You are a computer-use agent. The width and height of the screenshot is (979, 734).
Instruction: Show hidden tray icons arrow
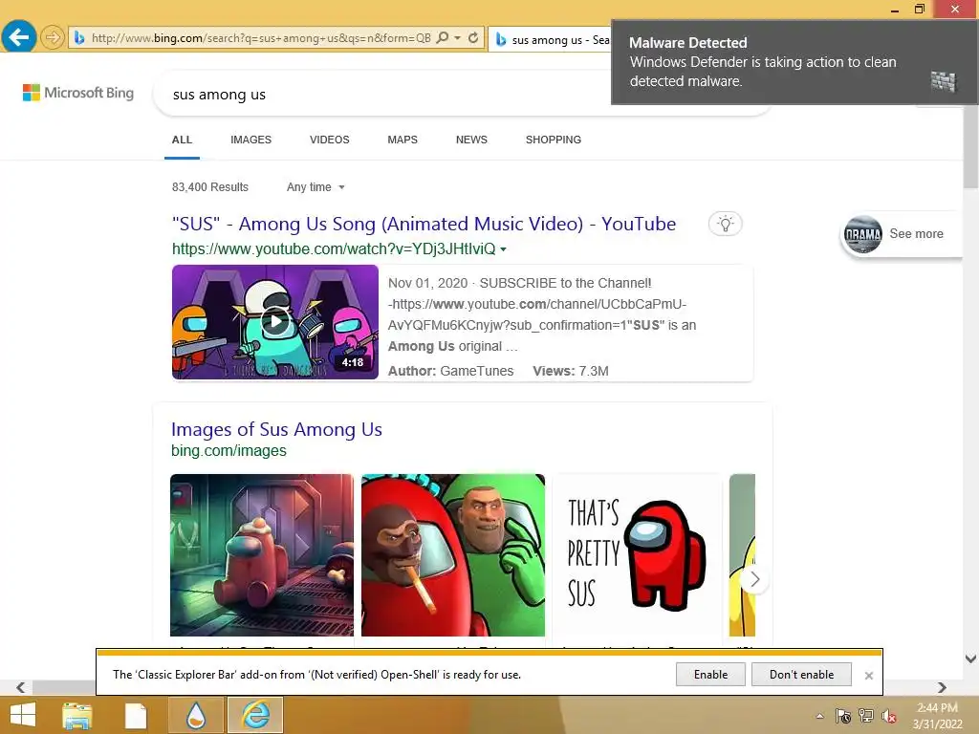tap(819, 716)
